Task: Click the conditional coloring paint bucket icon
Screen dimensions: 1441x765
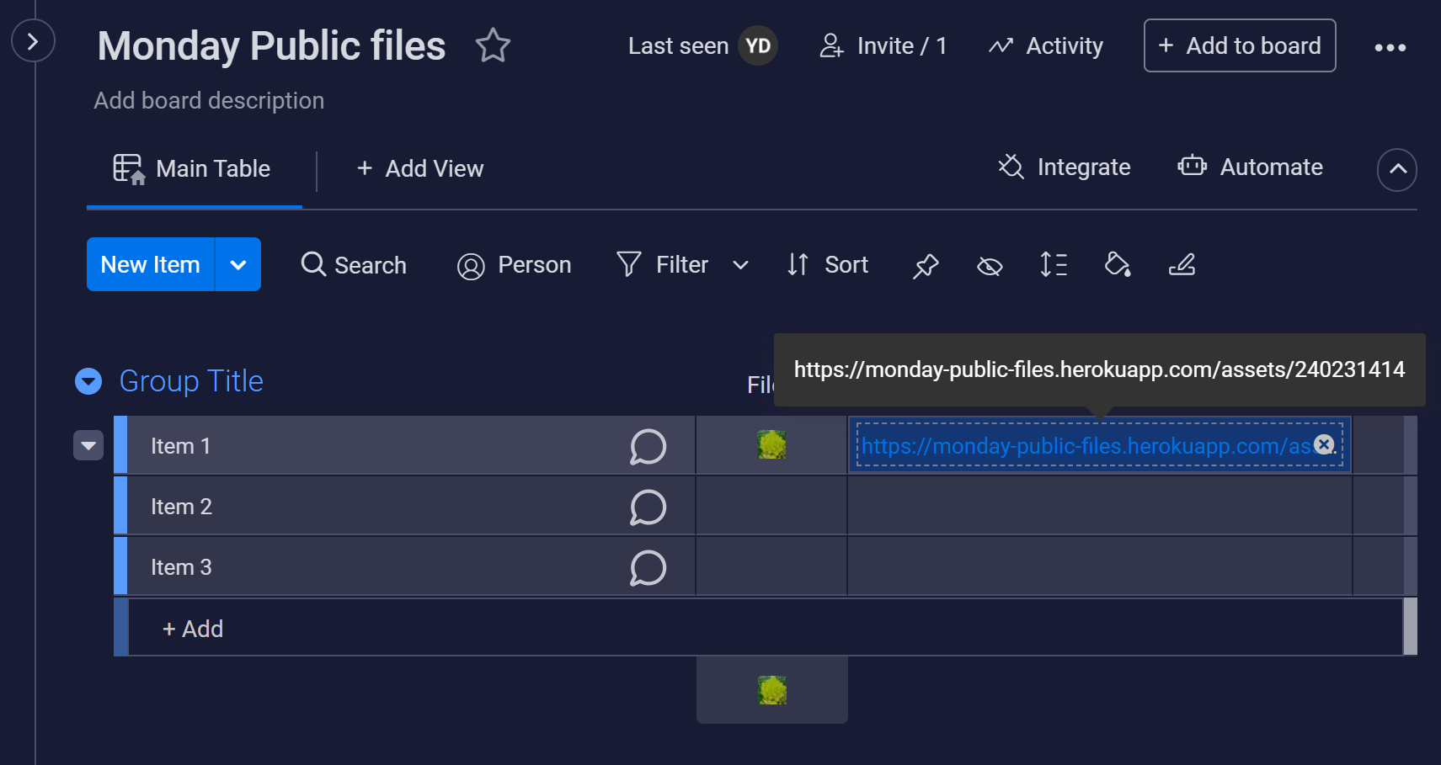Action: coord(1118,265)
